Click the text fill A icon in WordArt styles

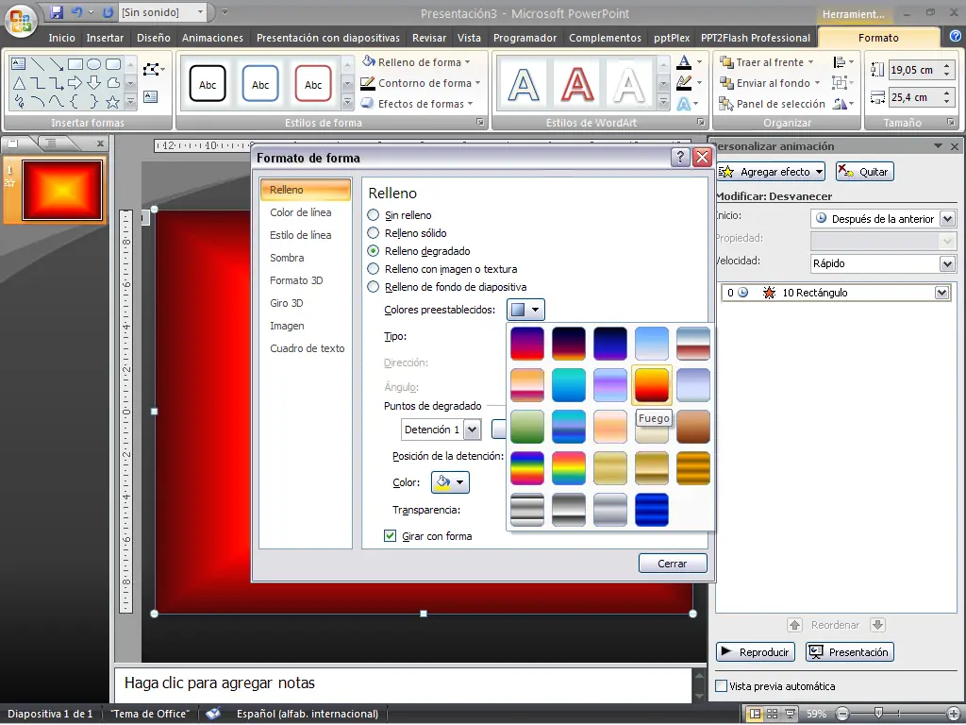pos(684,61)
